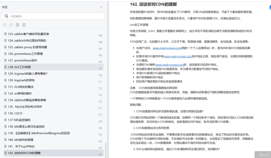Click the 其他问题: line in the document
The width and height of the screenshot is (271, 158).
[x=136, y=105]
